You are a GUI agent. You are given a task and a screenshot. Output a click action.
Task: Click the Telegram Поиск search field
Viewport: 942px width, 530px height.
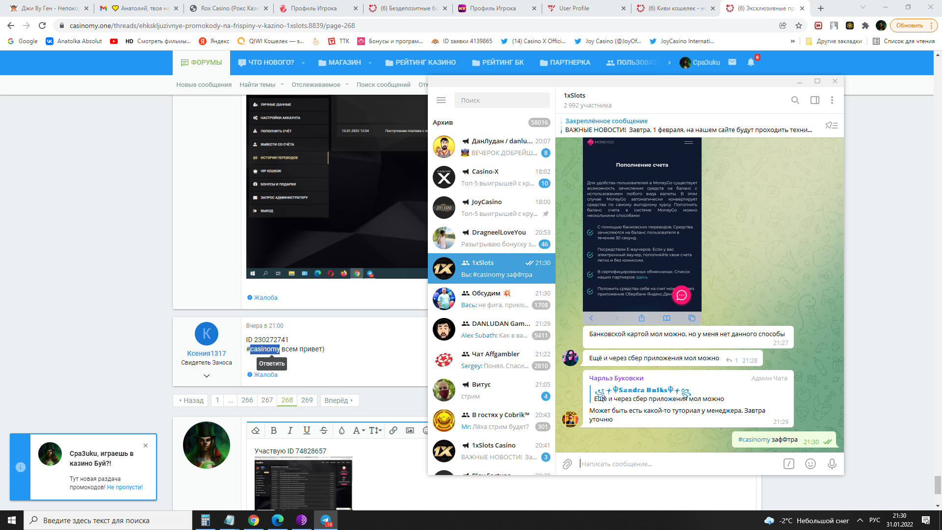(501, 100)
